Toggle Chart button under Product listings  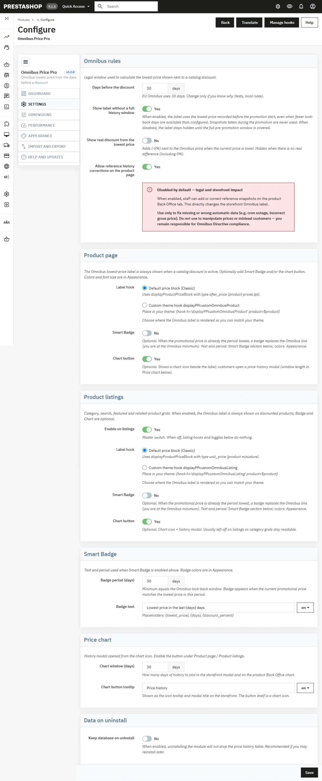click(147, 521)
